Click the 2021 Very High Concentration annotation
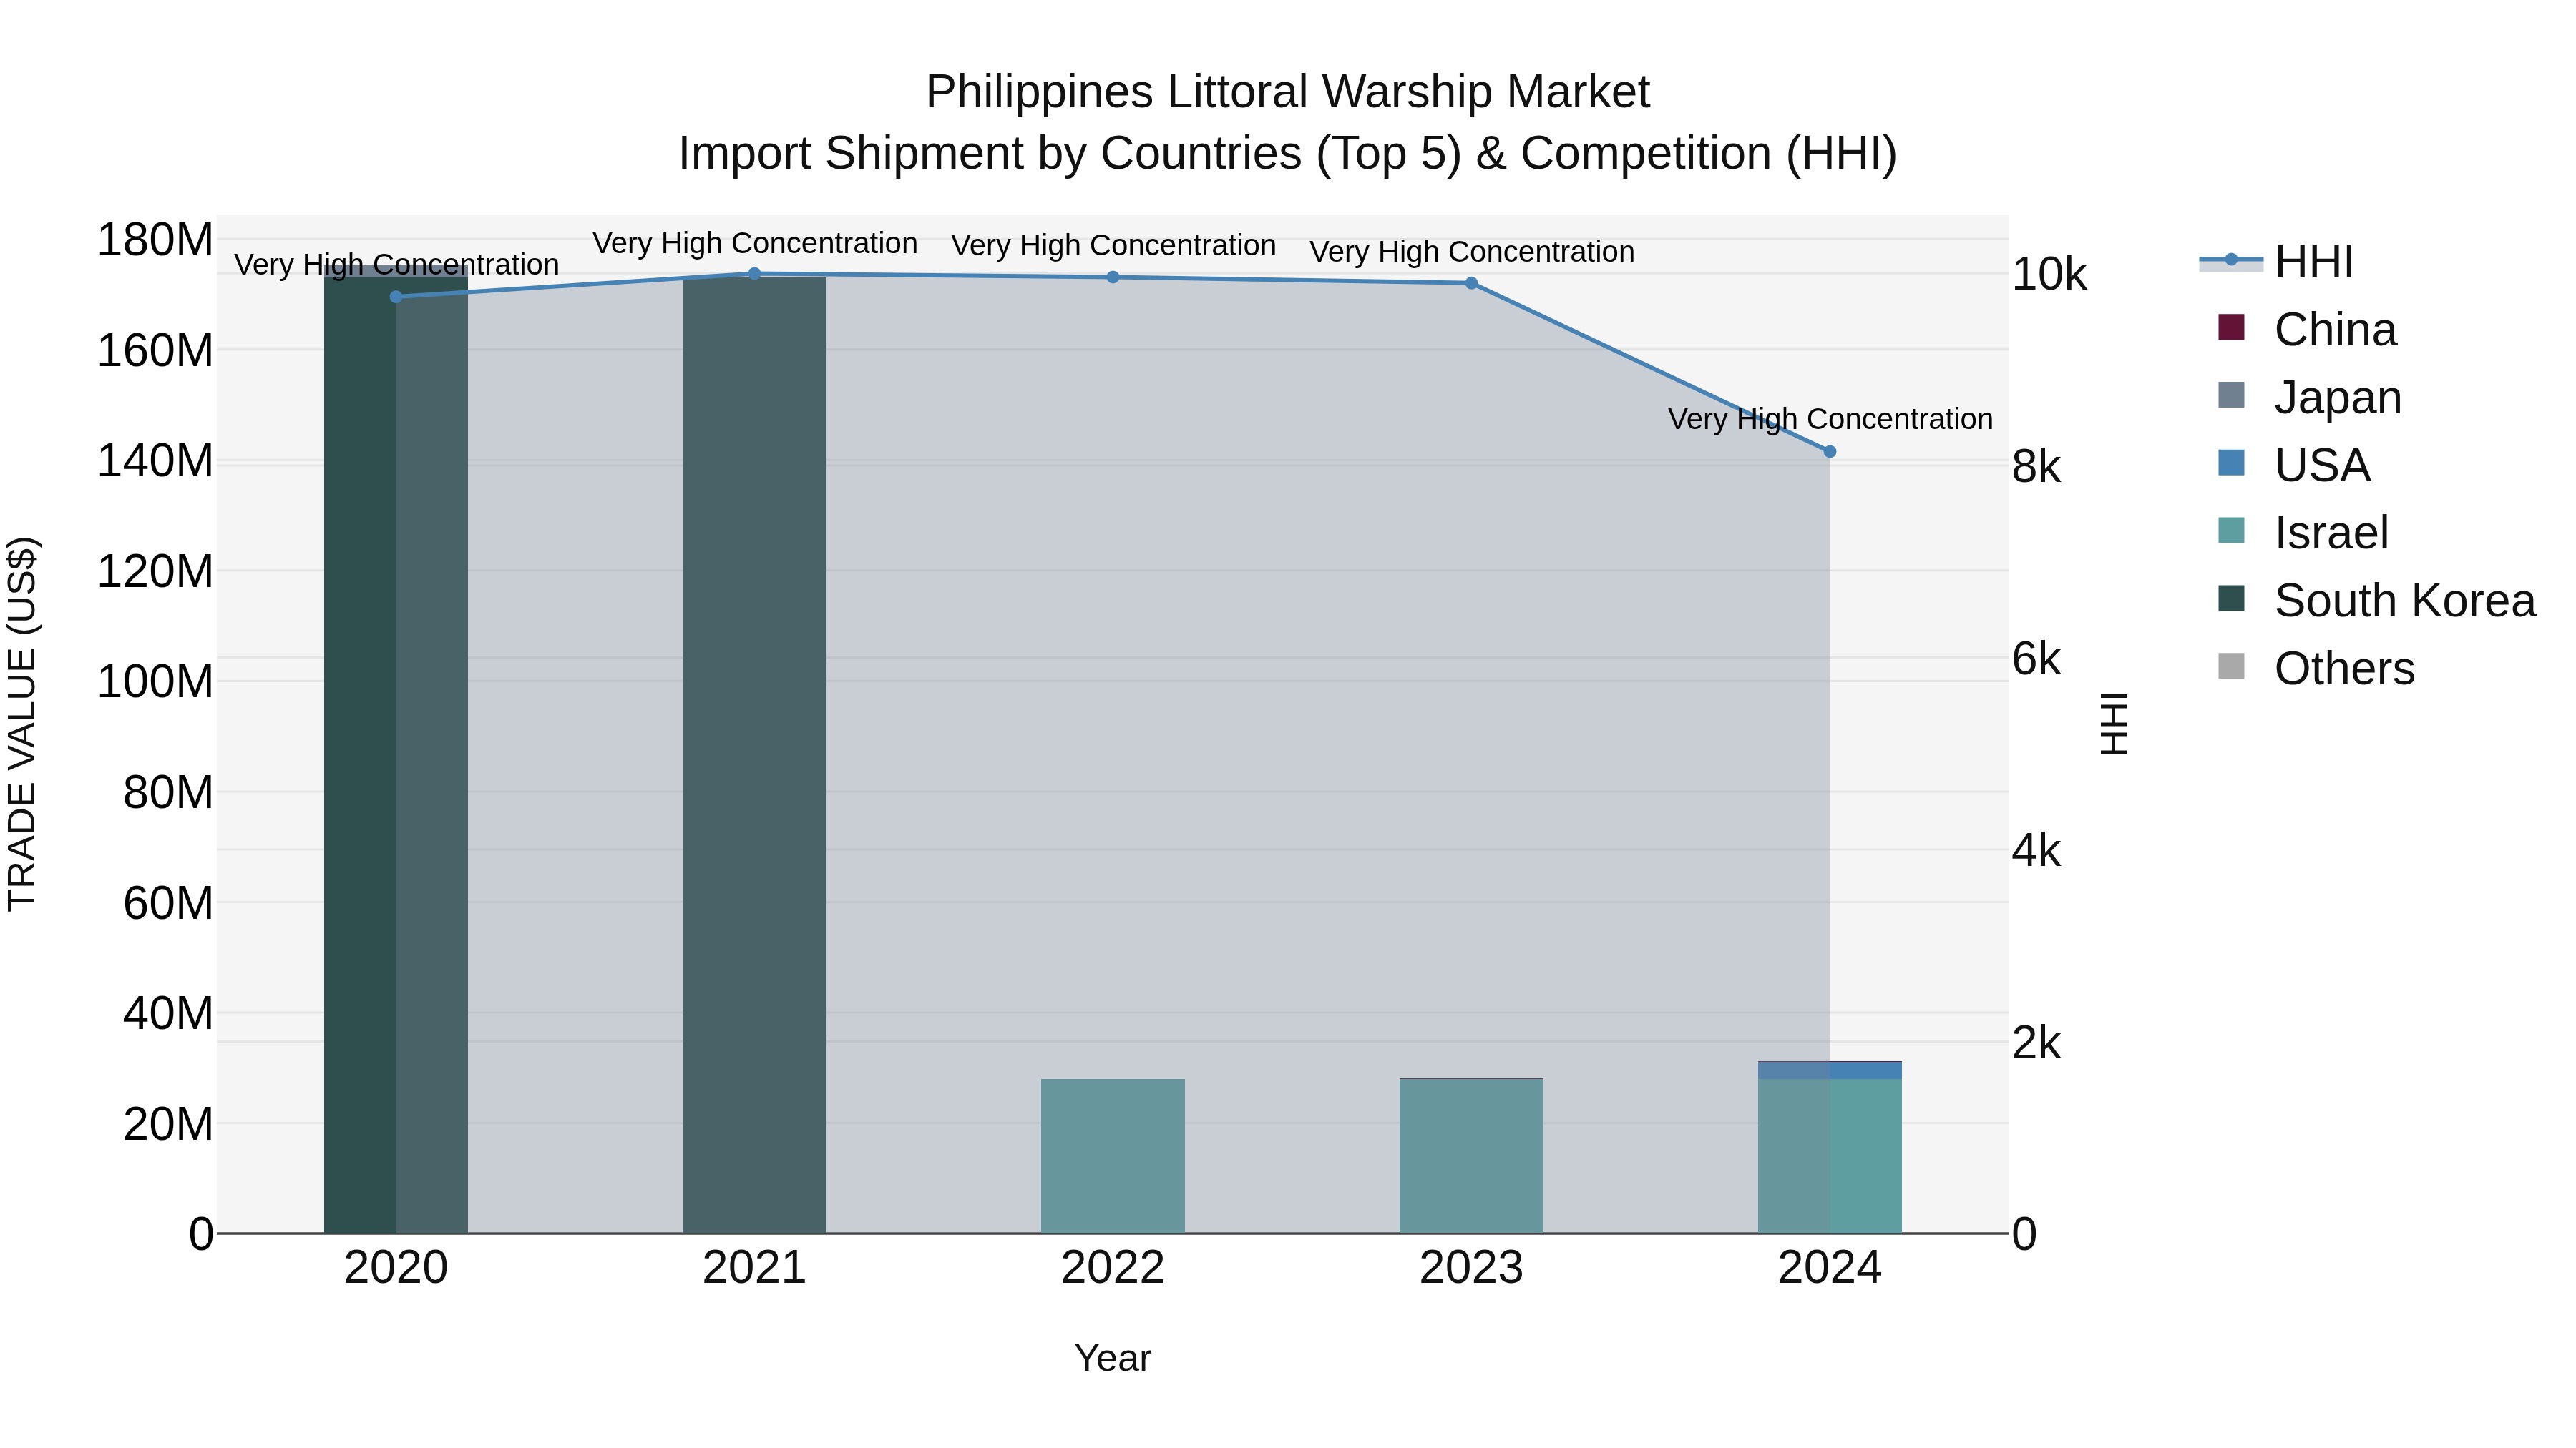This screenshot has height=1448, width=2576. [755, 243]
